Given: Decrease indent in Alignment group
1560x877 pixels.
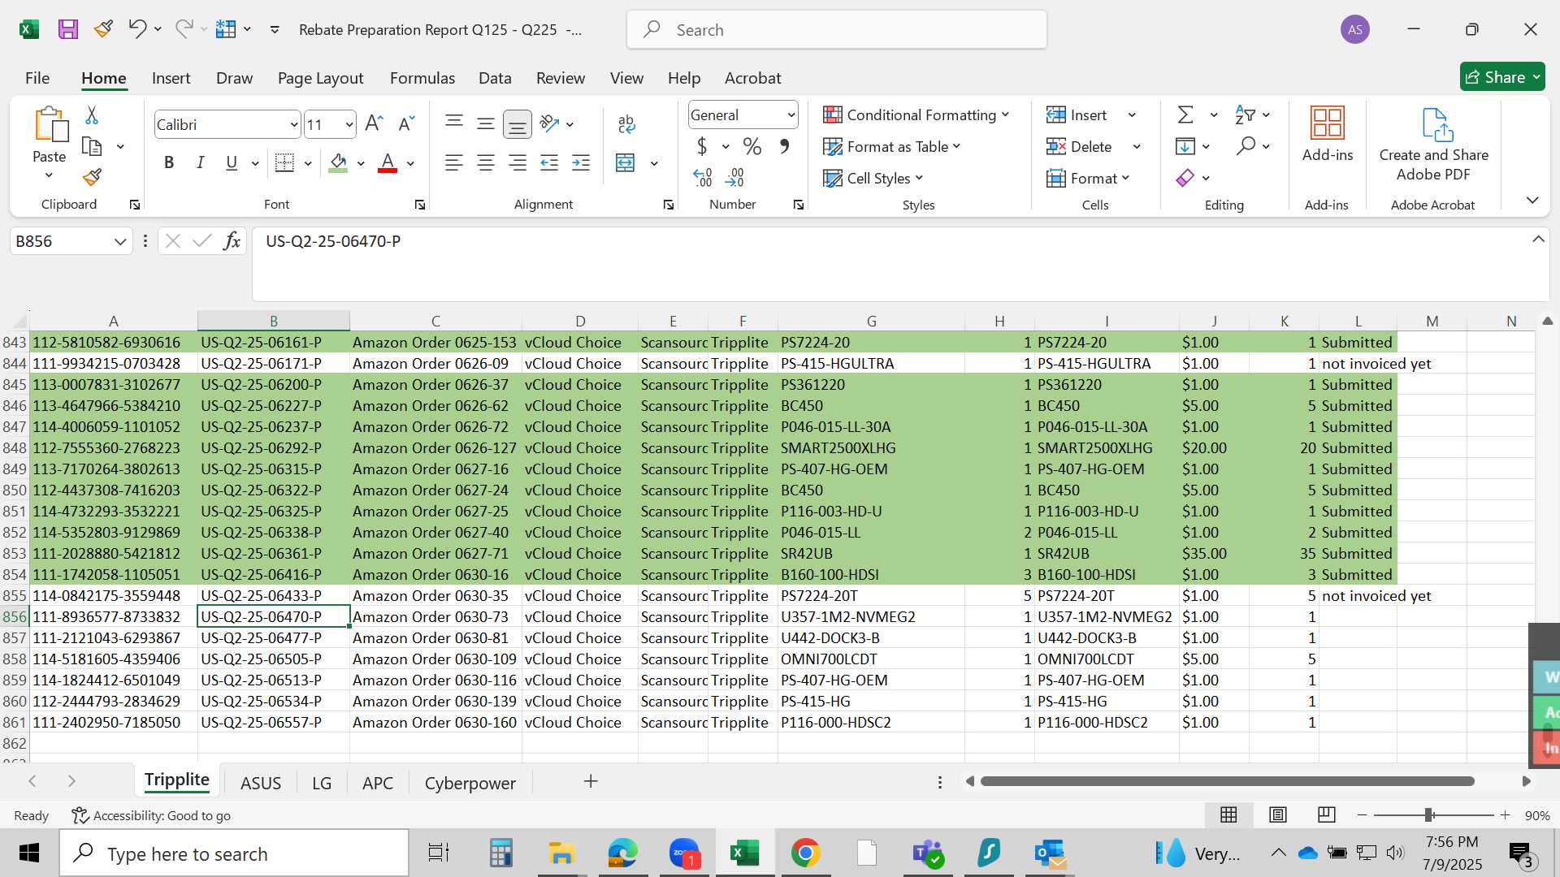Looking at the screenshot, I should (549, 163).
